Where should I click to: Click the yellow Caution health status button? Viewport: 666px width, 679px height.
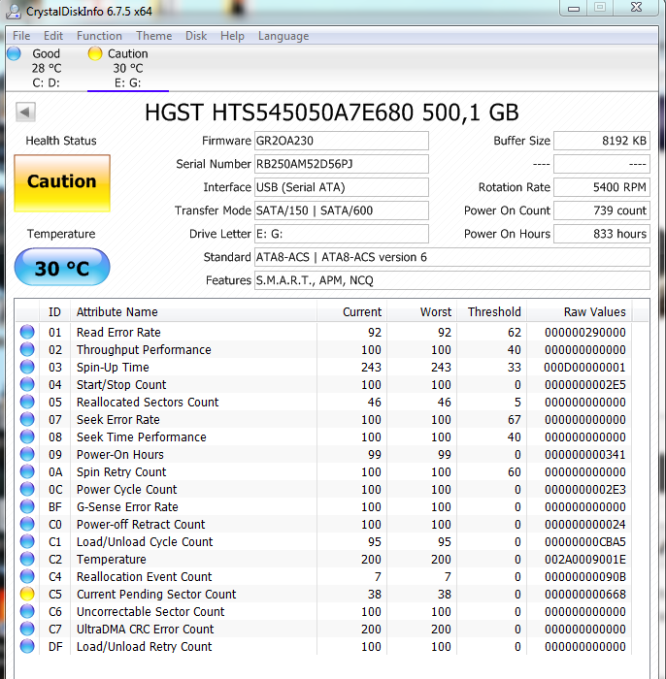(x=62, y=182)
